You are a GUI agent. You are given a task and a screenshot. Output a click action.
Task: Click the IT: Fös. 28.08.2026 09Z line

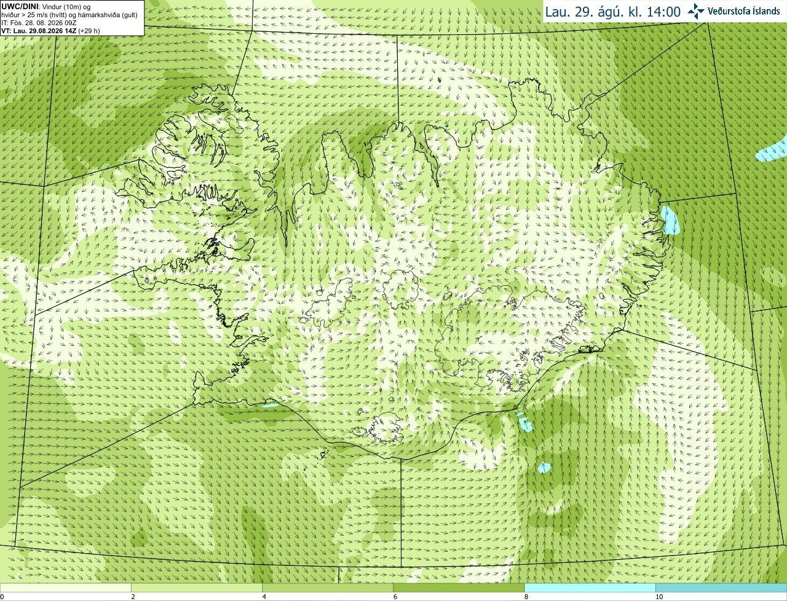tap(39, 23)
